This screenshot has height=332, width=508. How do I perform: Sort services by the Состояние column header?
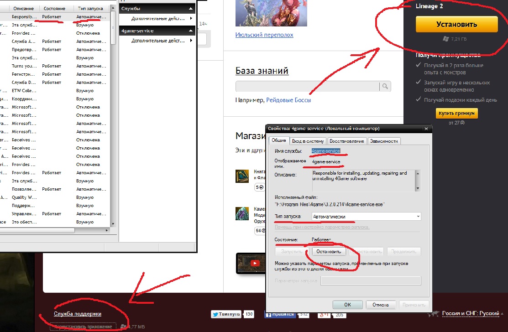(x=54, y=8)
